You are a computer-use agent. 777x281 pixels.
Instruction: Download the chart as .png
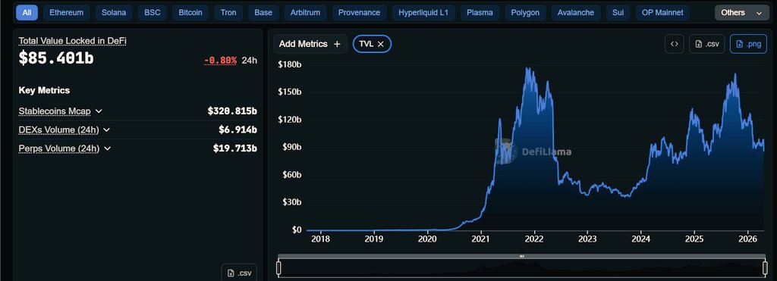coord(748,44)
